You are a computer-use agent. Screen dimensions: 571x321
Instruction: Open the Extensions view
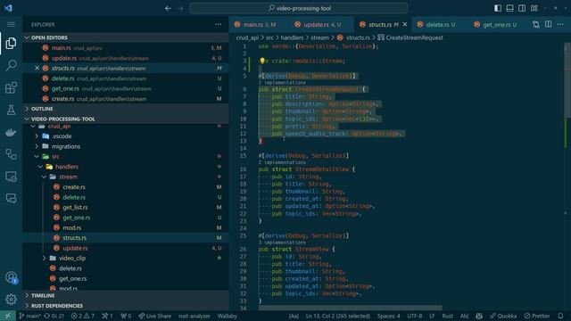coord(11,87)
